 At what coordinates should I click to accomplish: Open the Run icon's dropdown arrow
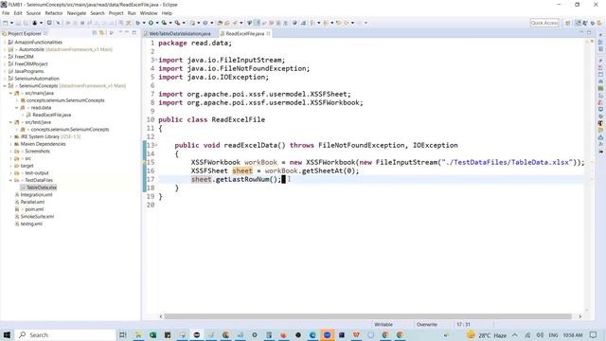(x=157, y=23)
